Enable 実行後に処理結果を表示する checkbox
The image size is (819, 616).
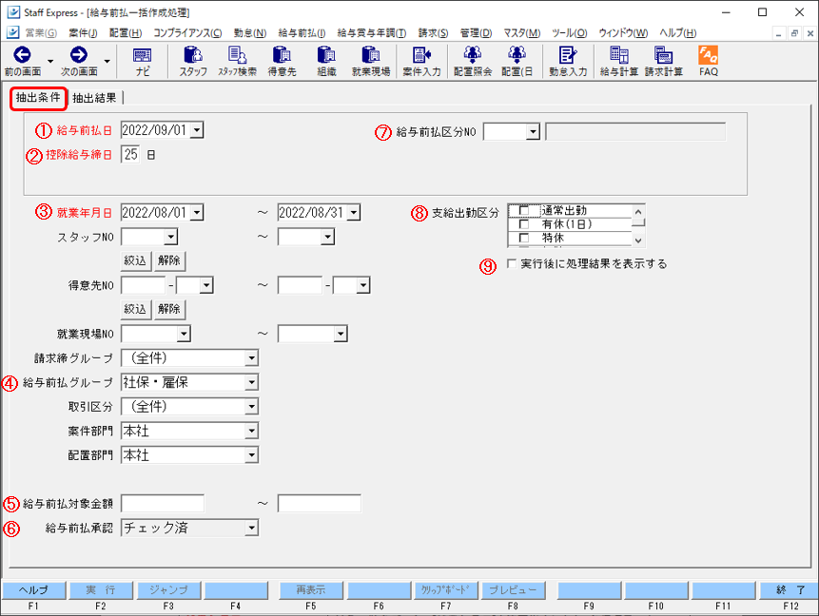[512, 263]
